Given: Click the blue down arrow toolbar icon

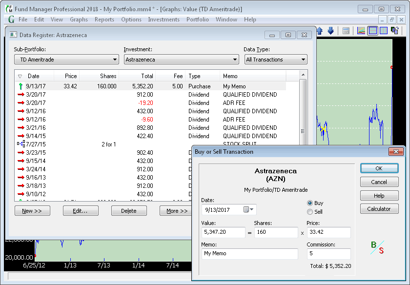Looking at the screenshot, I should pos(331,31).
